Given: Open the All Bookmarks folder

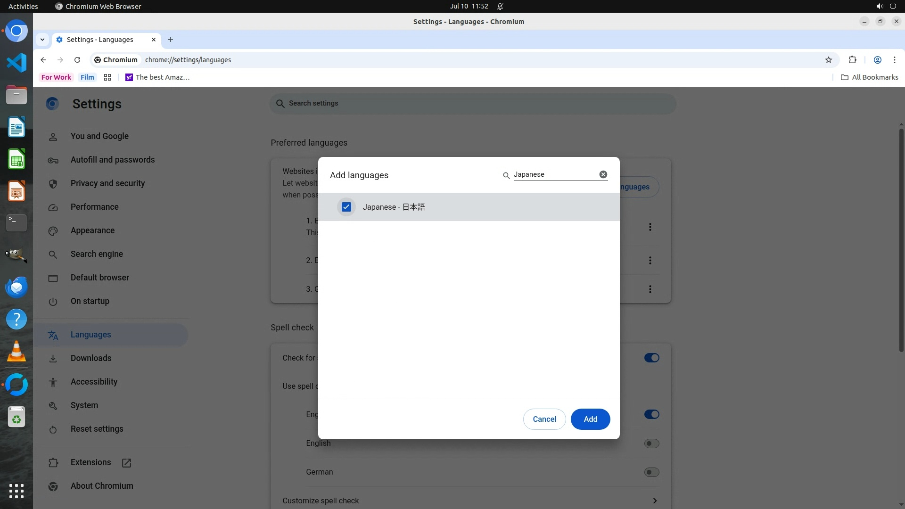Looking at the screenshot, I should pyautogui.click(x=869, y=77).
